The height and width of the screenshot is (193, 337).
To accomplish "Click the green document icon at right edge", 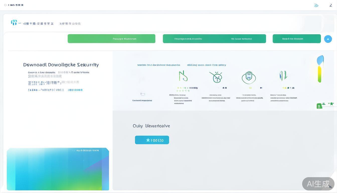I will click(319, 106).
